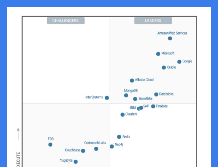Click the Leaders quadrant label
The image size is (218, 167).
pyautogui.click(x=153, y=21)
